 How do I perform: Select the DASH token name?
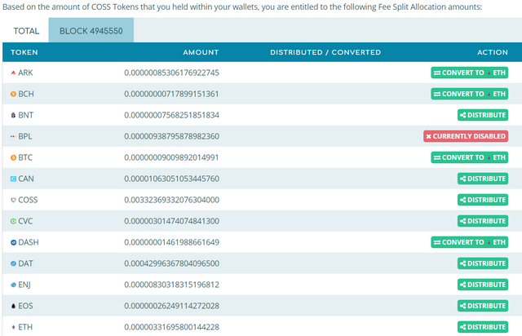point(29,242)
